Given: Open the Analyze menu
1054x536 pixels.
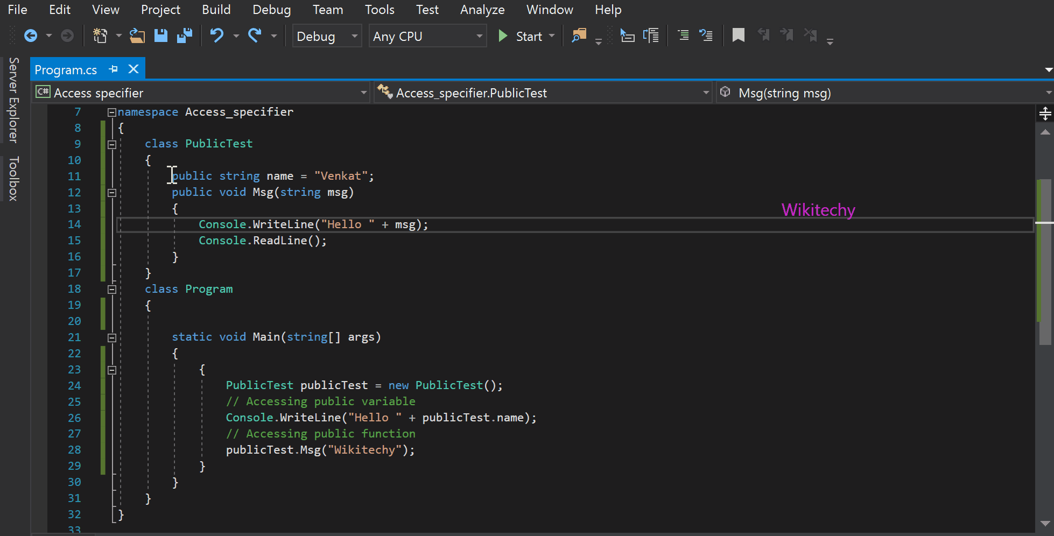Looking at the screenshot, I should coord(482,10).
